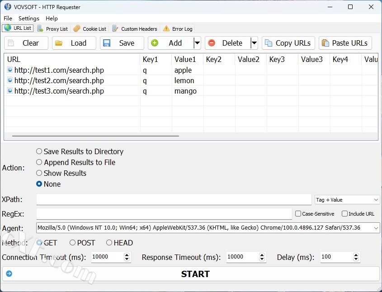Click the red minus icon on Delete
The image size is (382, 292).
tap(212, 43)
